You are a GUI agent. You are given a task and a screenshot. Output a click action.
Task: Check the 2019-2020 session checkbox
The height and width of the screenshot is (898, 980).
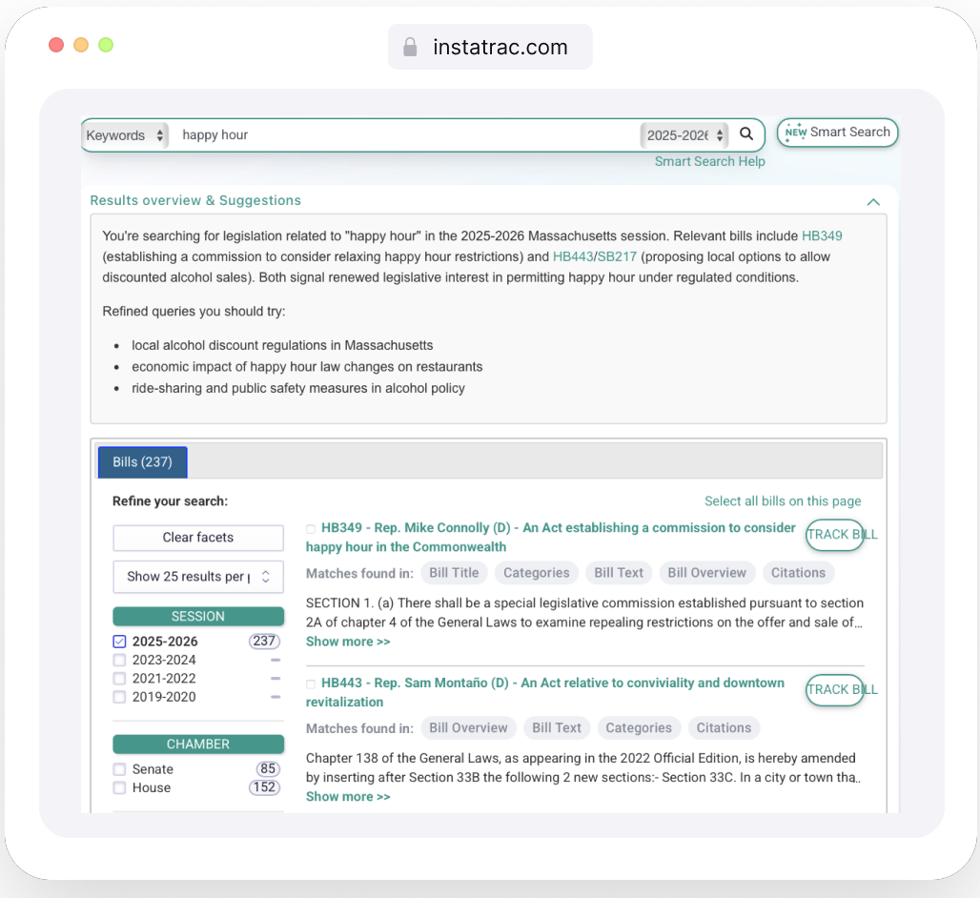119,697
